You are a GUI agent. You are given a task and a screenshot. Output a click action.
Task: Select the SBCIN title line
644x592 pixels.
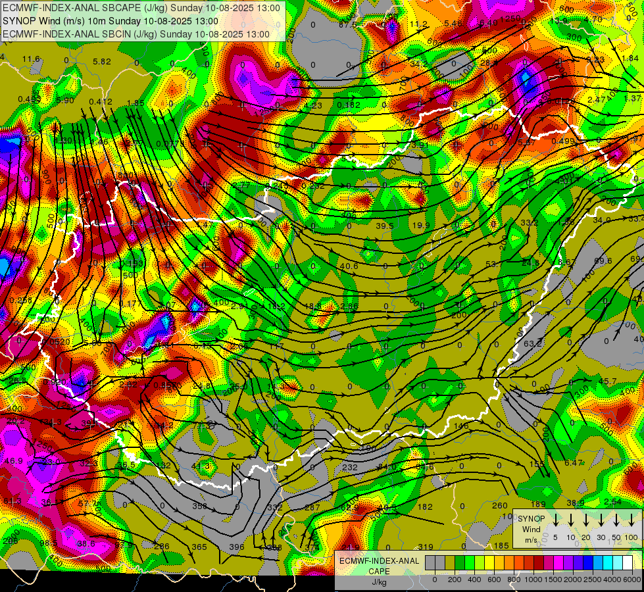tap(136, 34)
